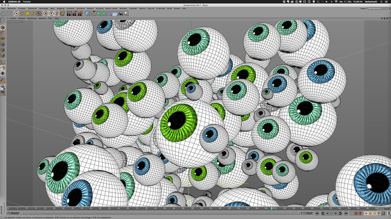Open the deformer objects palette
The width and height of the screenshot is (391, 219).
(109, 13)
